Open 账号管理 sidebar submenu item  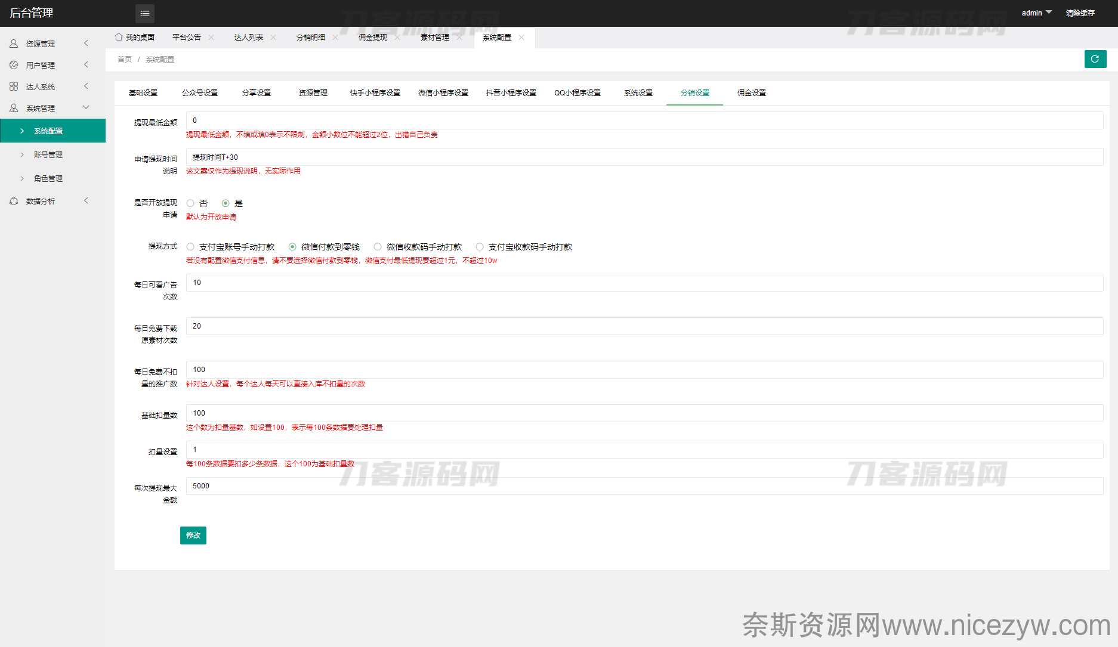pos(52,154)
